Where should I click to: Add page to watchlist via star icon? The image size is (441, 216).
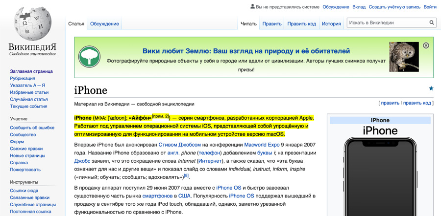[x=431, y=88]
